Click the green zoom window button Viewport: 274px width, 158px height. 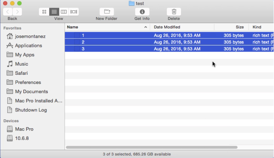click(20, 3)
